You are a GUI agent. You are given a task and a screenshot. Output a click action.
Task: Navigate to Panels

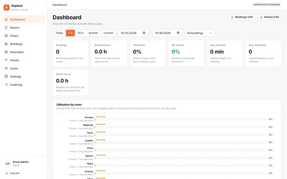pos(23,60)
